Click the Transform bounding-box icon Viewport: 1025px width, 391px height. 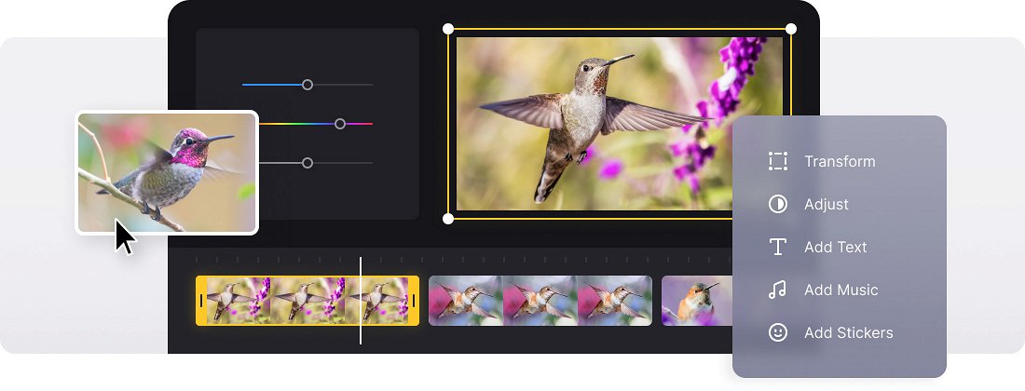coord(778,161)
